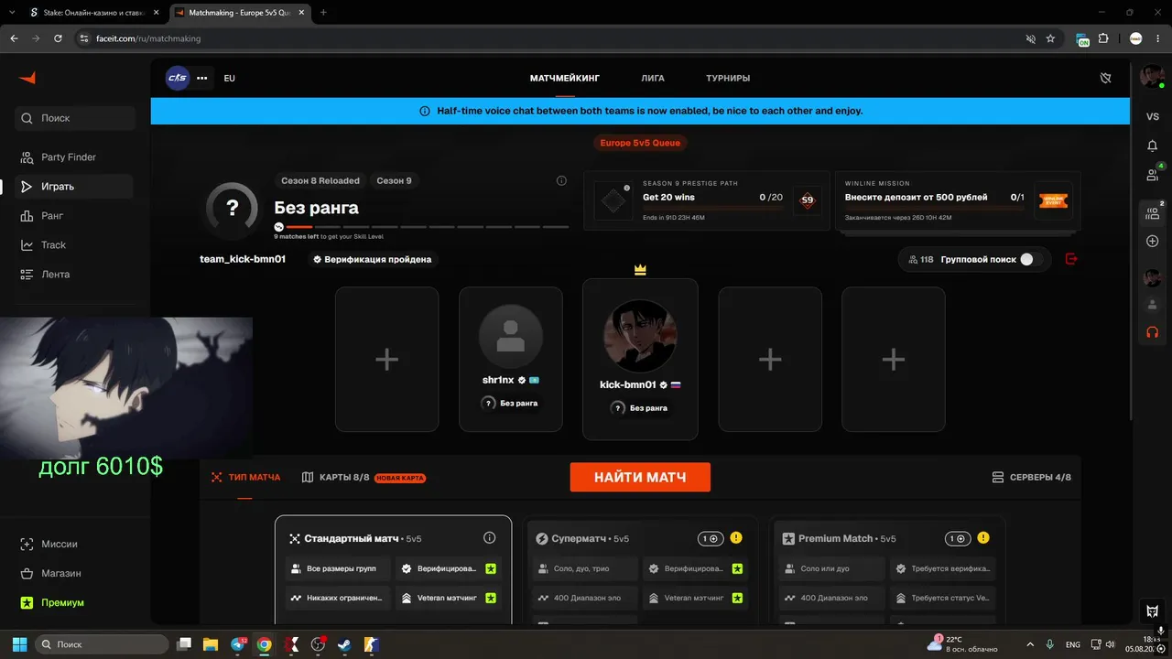This screenshot has width=1172, height=659.
Task: Open Steam from the taskbar
Action: [x=345, y=644]
